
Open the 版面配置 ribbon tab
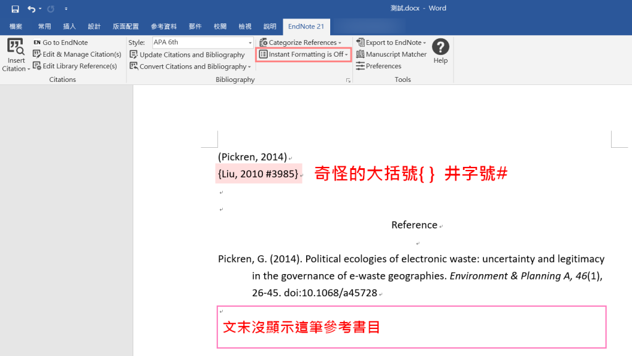(126, 26)
